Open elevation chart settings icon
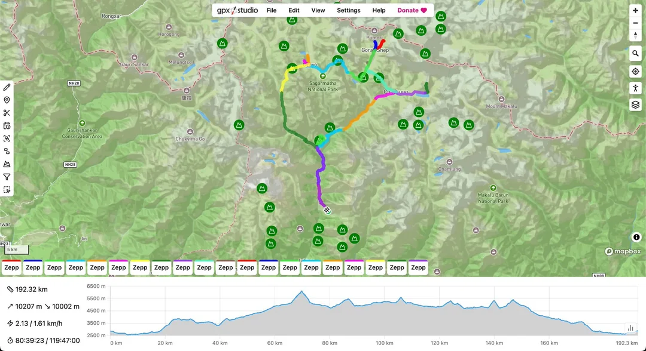This screenshot has width=646, height=351. pos(630,328)
